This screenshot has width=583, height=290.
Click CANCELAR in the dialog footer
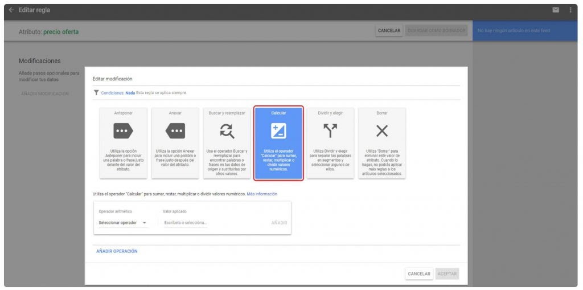point(419,274)
